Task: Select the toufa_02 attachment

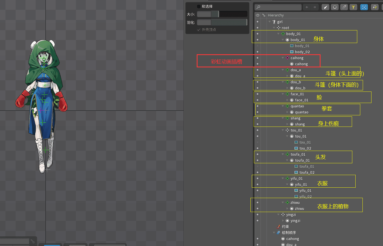Action: tap(307, 172)
